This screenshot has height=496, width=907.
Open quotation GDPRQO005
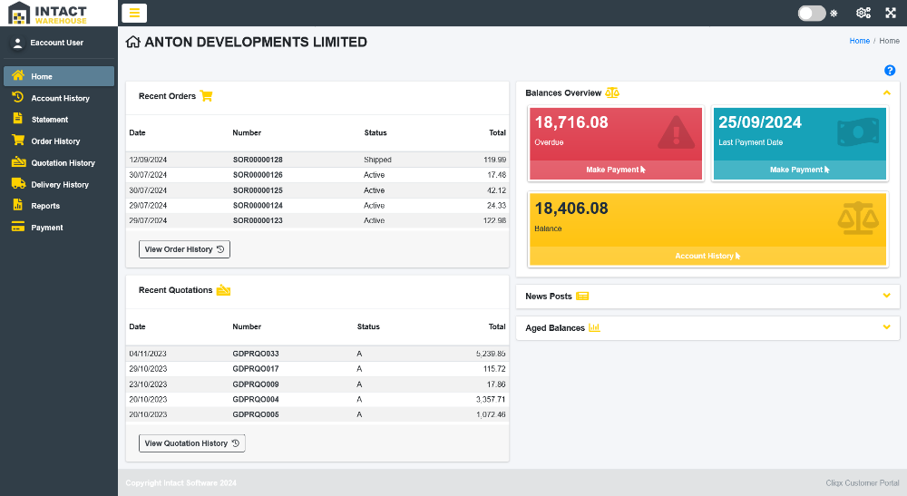[256, 413]
